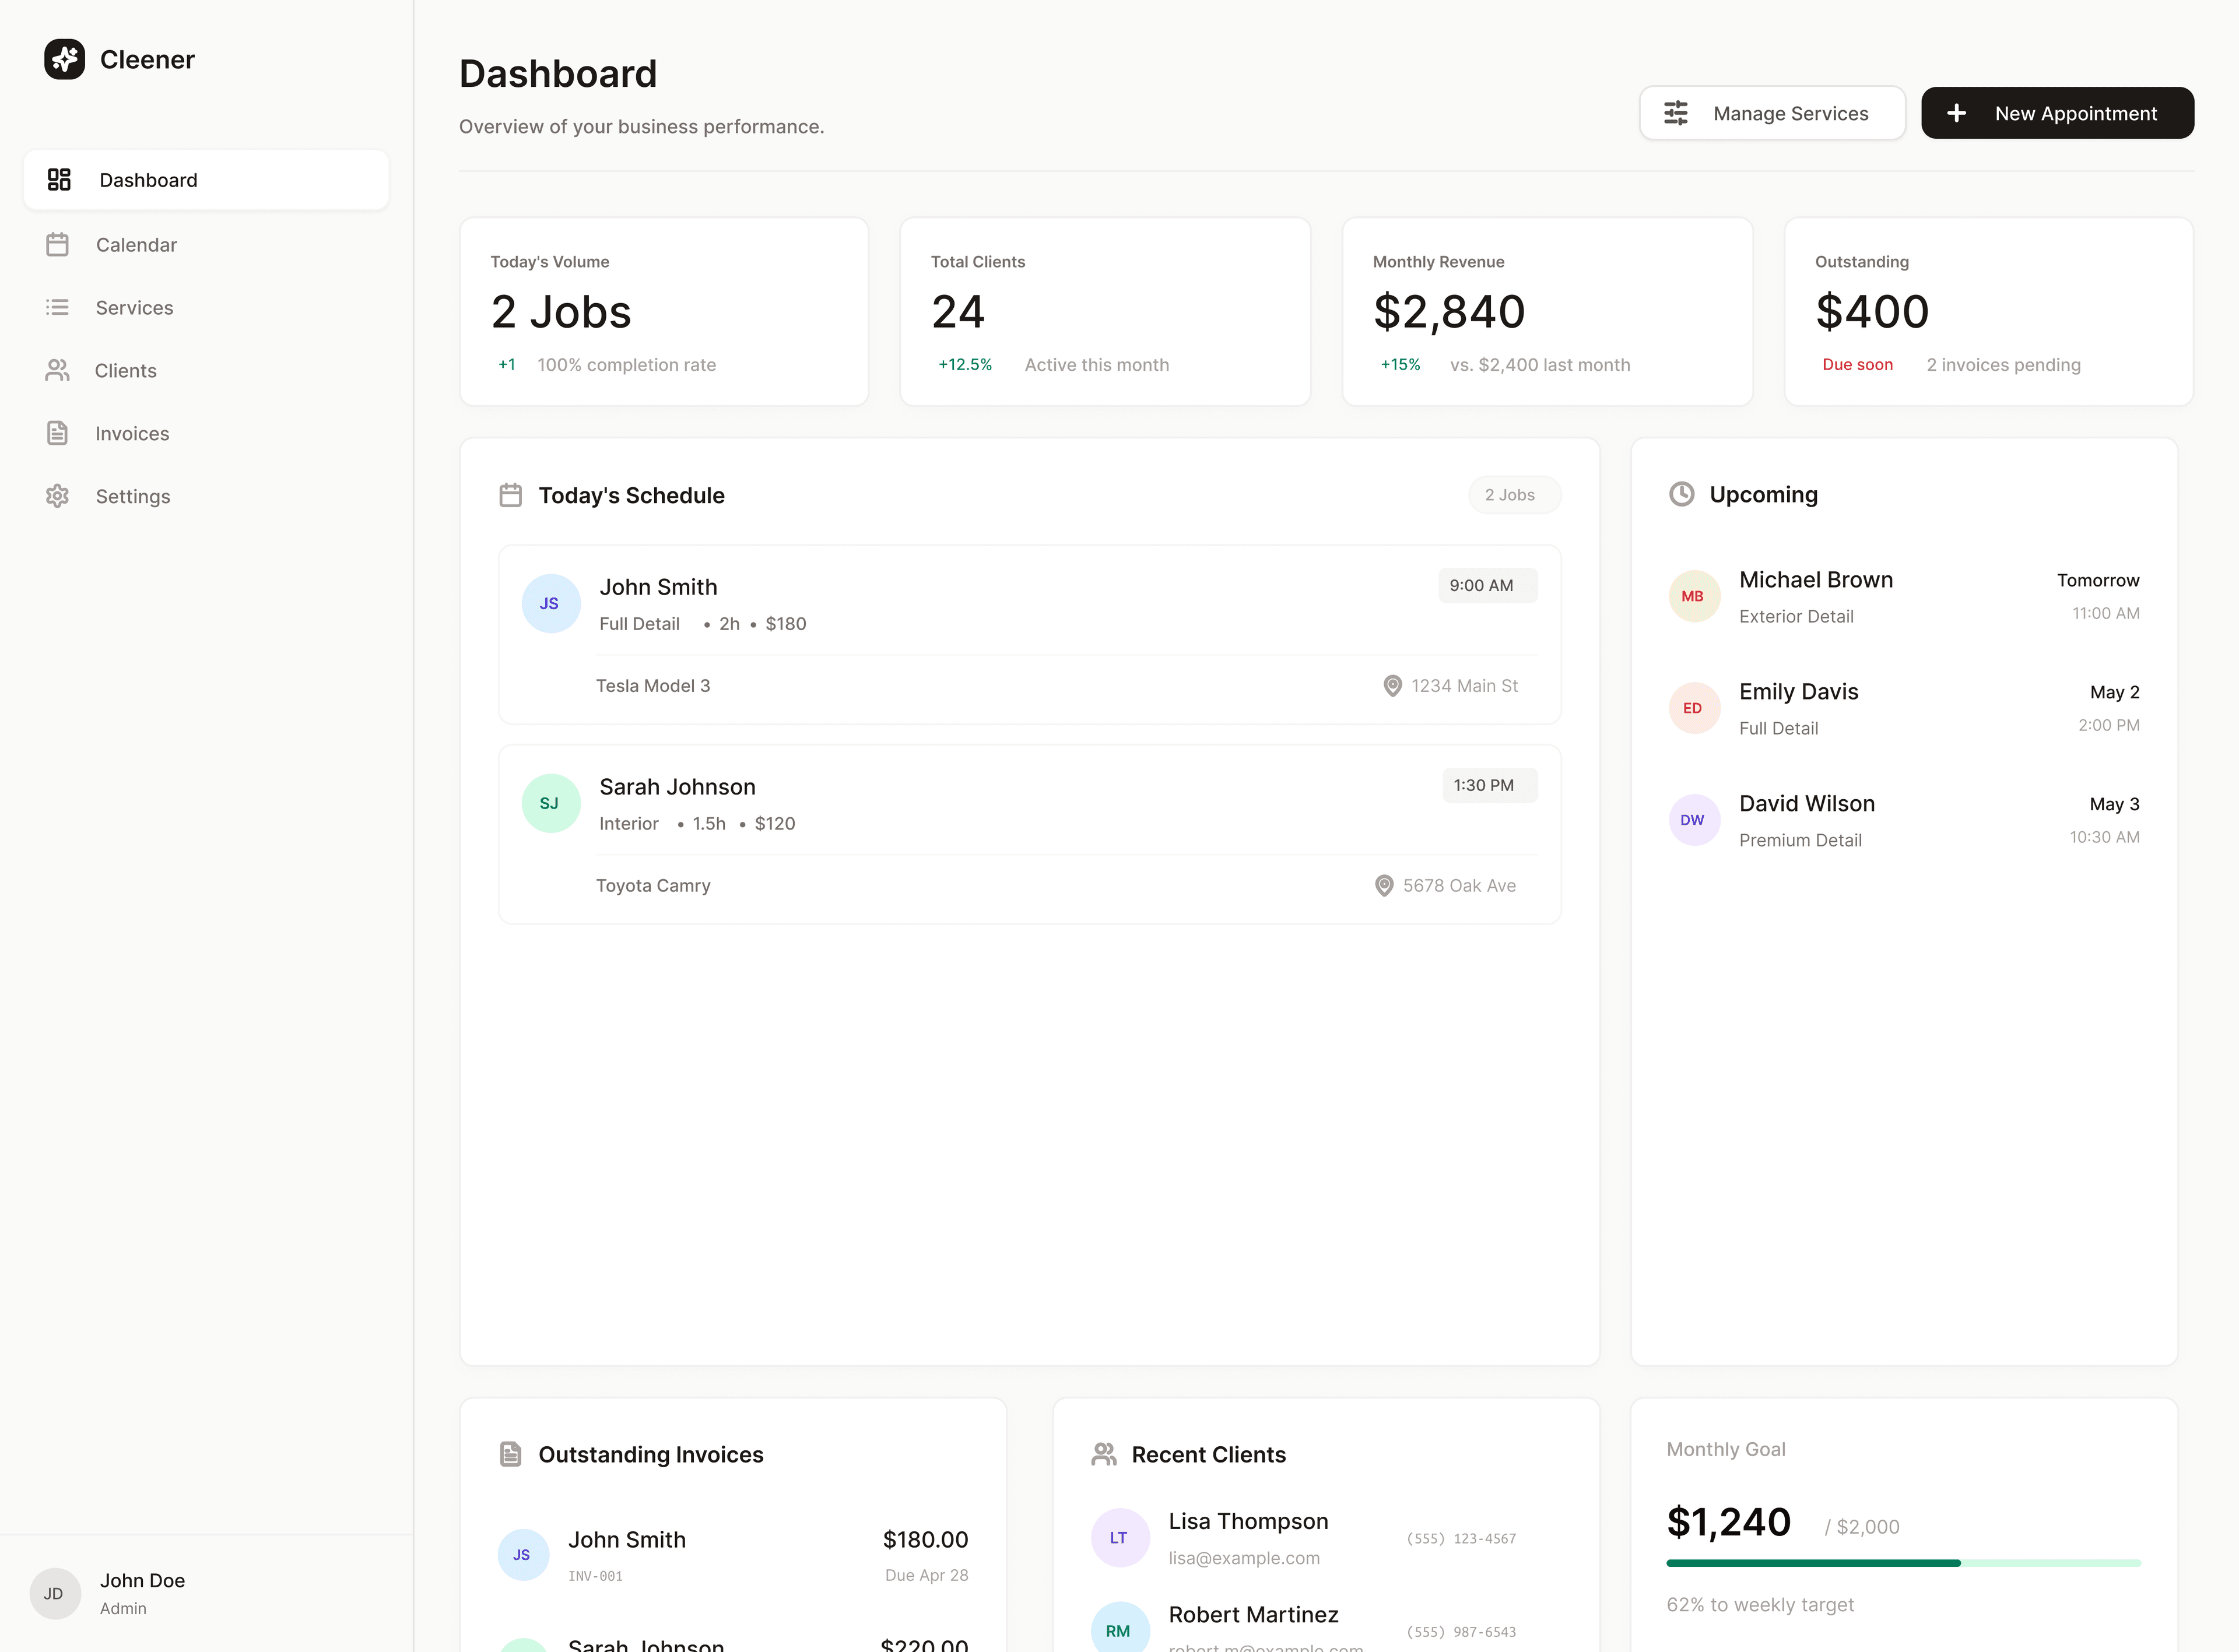Select the Services list icon

[58, 307]
